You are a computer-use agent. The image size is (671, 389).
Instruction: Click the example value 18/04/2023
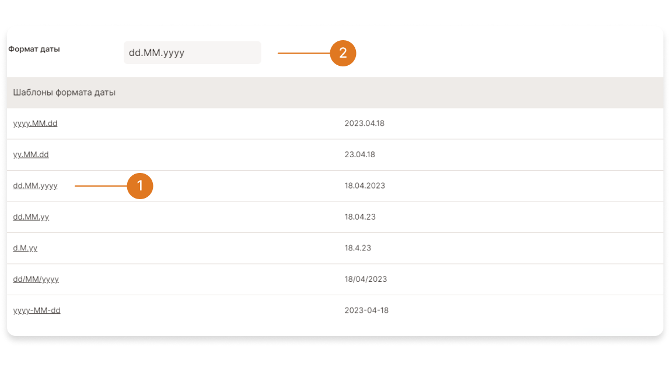point(365,280)
